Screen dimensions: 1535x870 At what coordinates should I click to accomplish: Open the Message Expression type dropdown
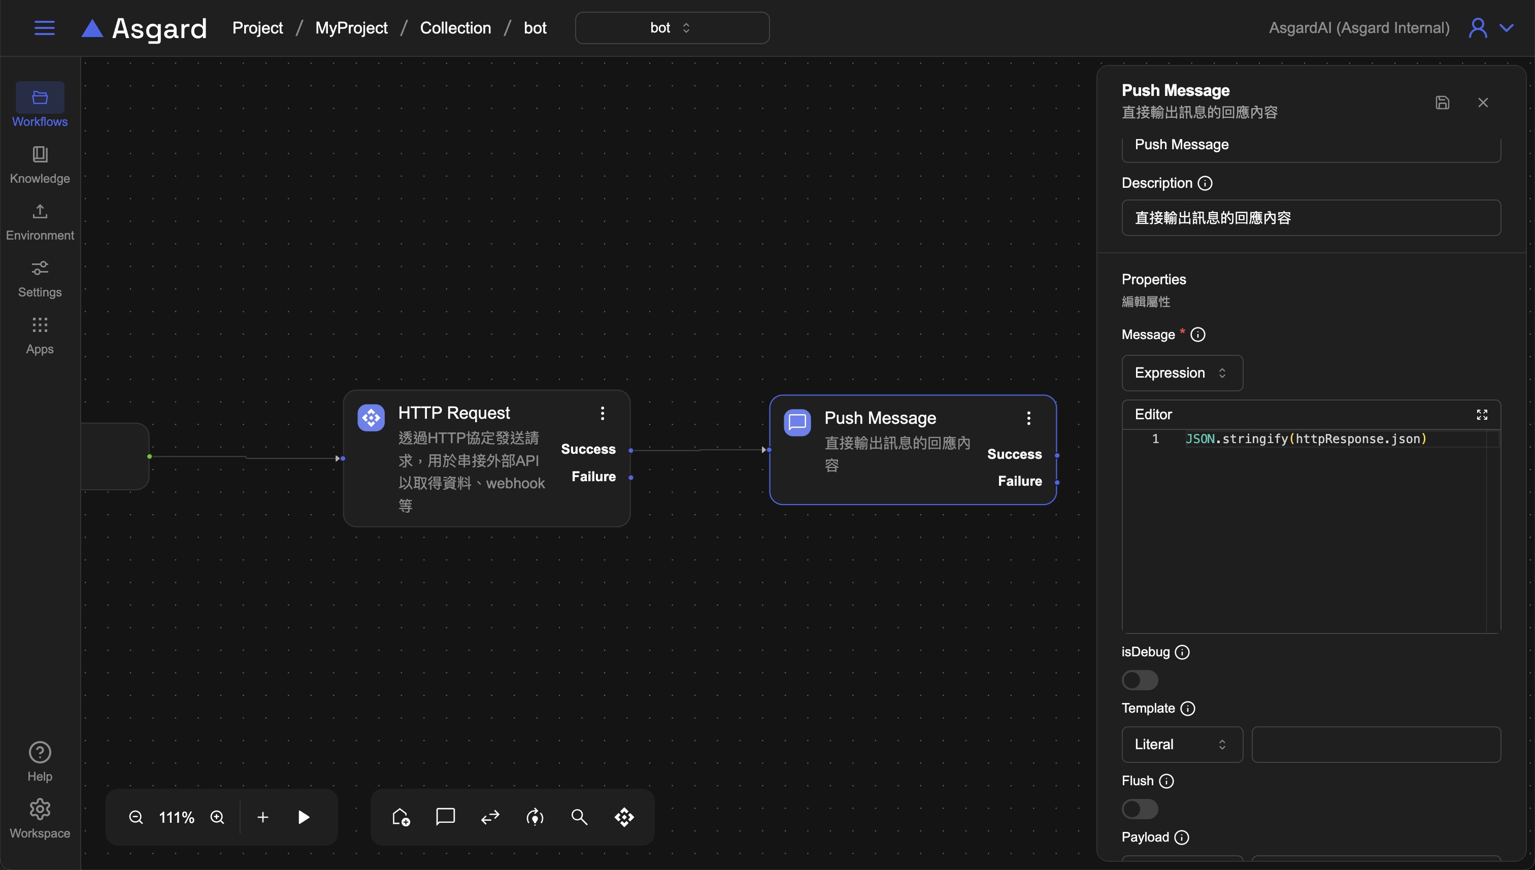click(x=1181, y=373)
